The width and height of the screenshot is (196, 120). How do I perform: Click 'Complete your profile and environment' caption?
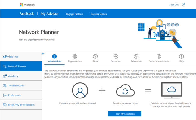77,103
